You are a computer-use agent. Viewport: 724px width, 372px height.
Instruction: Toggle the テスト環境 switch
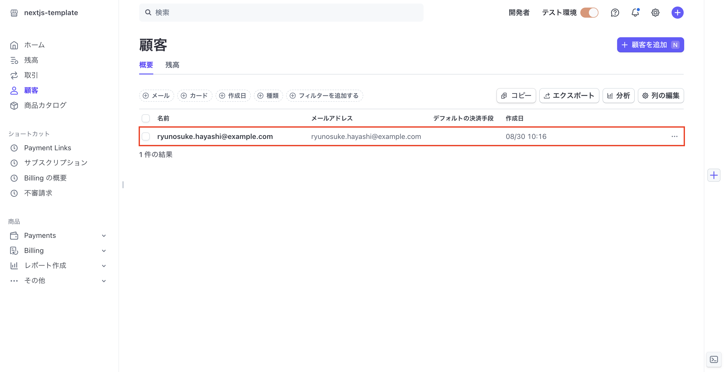click(x=589, y=13)
